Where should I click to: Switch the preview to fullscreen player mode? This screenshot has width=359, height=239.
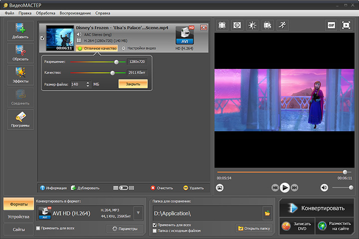click(346, 25)
